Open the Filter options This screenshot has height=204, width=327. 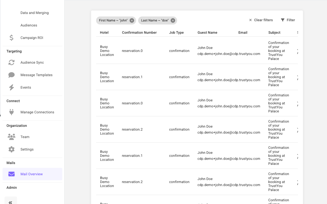click(288, 20)
